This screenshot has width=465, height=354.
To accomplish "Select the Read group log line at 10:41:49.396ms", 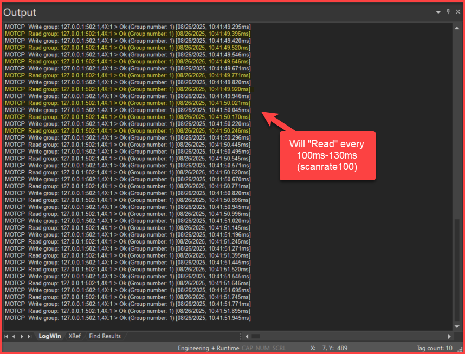I will tap(128, 34).
